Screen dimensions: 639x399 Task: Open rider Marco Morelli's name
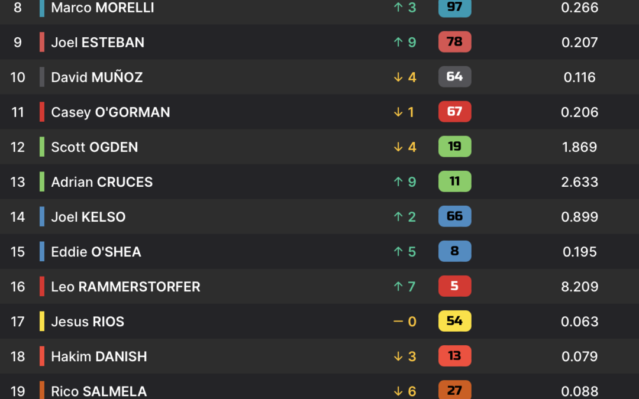pos(102,8)
